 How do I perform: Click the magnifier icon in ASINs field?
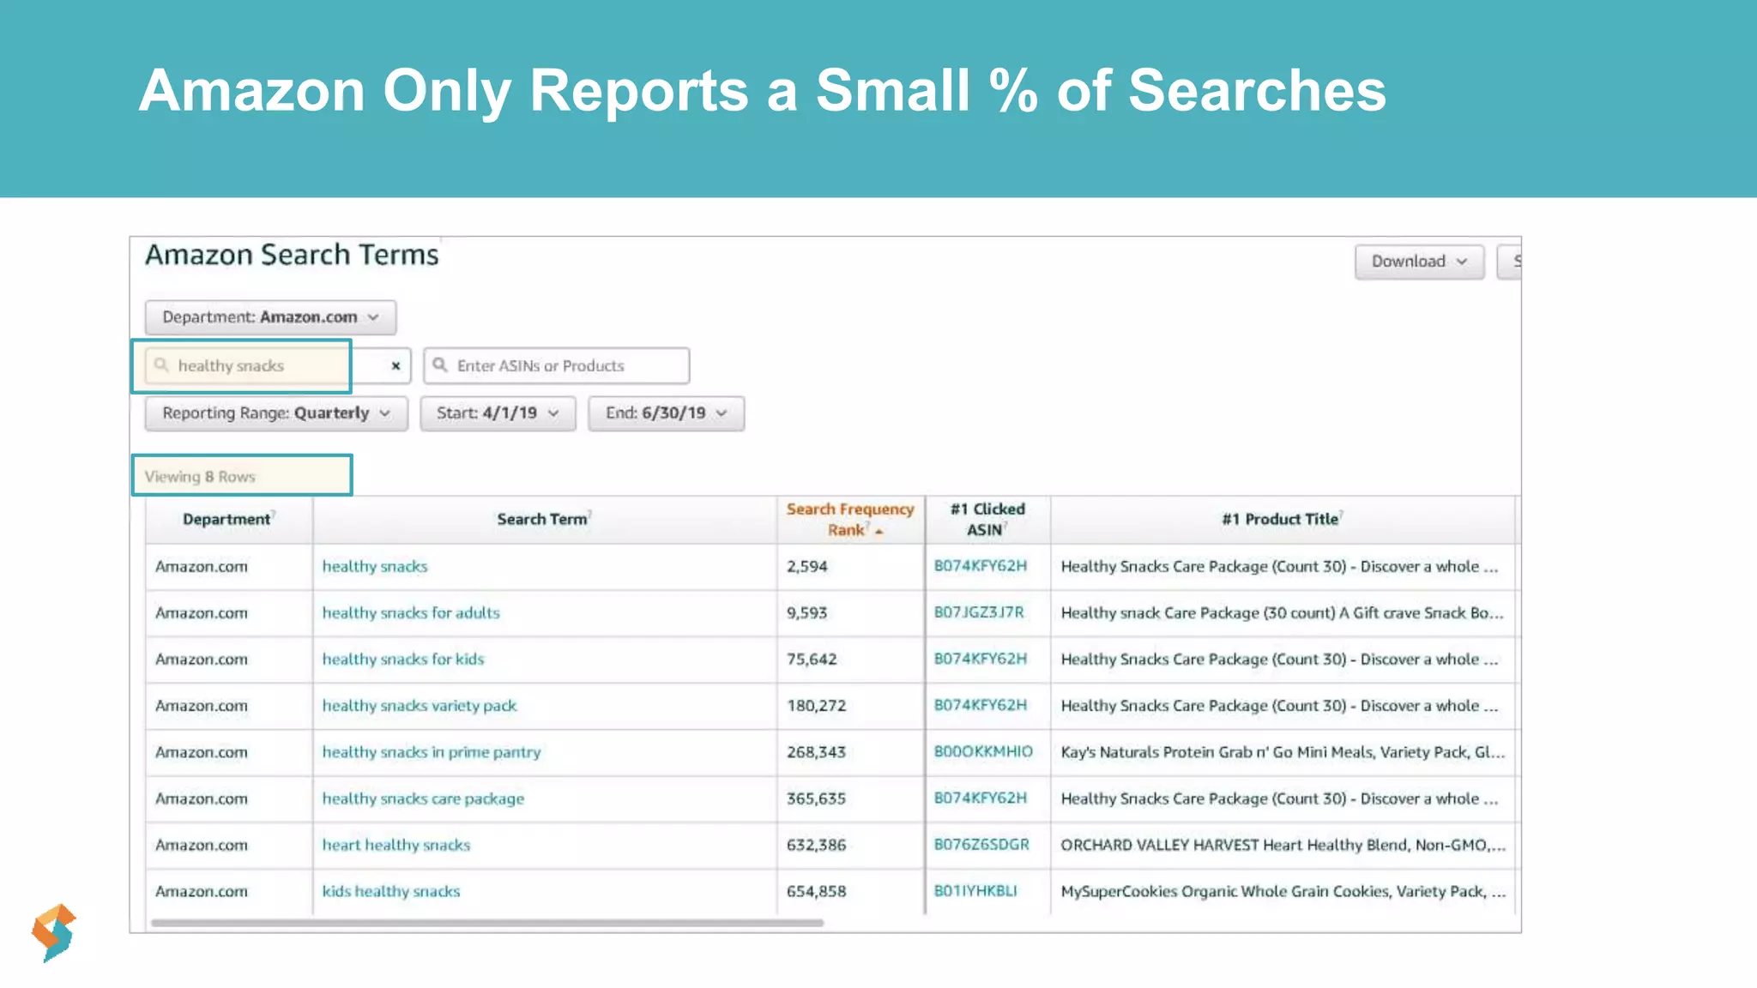440,365
